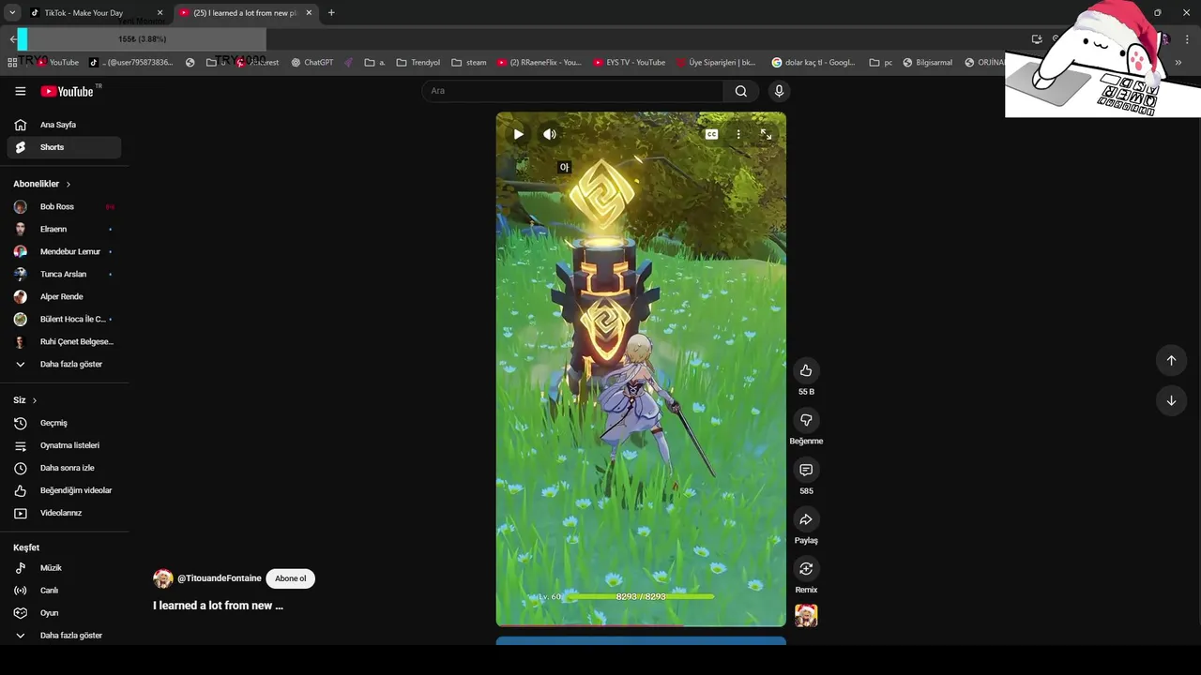Open Bob Ross subscription channel
The width and height of the screenshot is (1201, 675).
pos(64,206)
